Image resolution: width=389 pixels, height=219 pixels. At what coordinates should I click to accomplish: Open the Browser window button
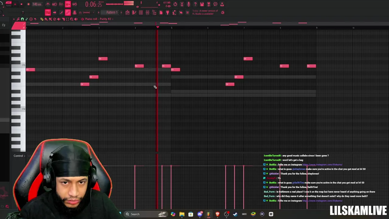(154, 12)
